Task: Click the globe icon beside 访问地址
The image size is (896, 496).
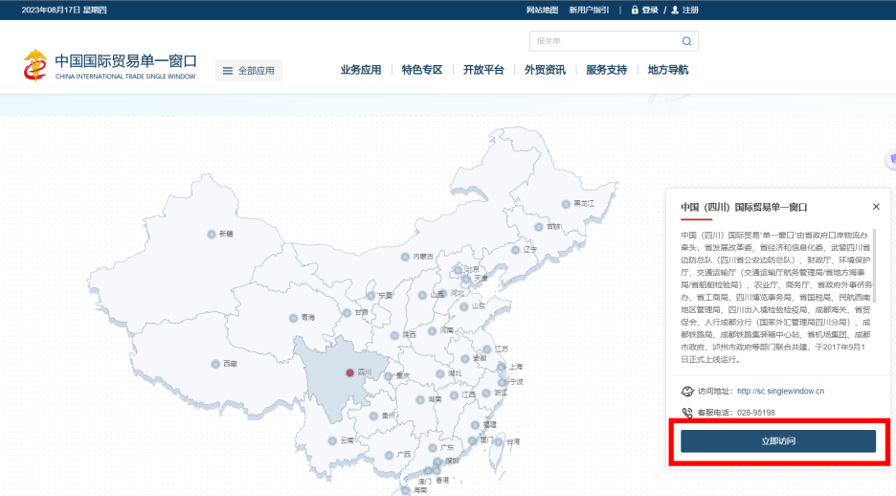Action: [687, 392]
